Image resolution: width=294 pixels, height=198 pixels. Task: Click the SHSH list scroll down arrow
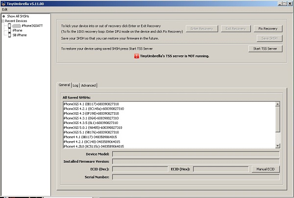tap(278, 146)
